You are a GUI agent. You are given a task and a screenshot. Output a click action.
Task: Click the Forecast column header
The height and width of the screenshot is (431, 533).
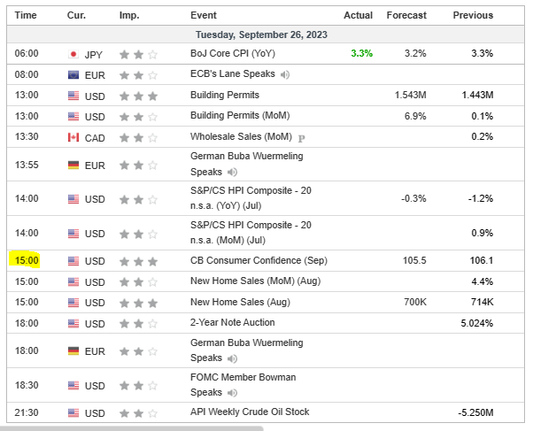click(x=406, y=16)
